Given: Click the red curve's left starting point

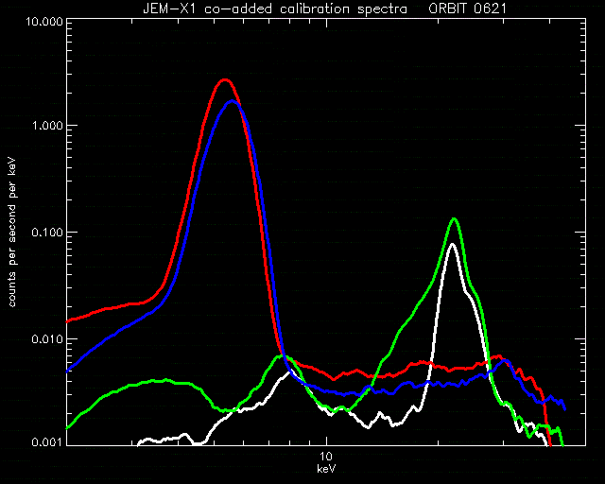Looking at the screenshot, I should pos(68,321).
